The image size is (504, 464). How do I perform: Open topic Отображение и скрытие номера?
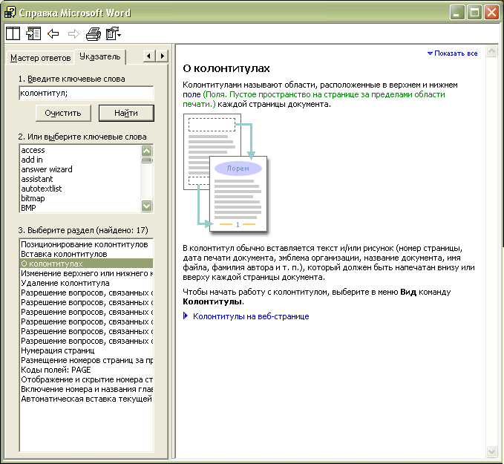[x=86, y=379]
